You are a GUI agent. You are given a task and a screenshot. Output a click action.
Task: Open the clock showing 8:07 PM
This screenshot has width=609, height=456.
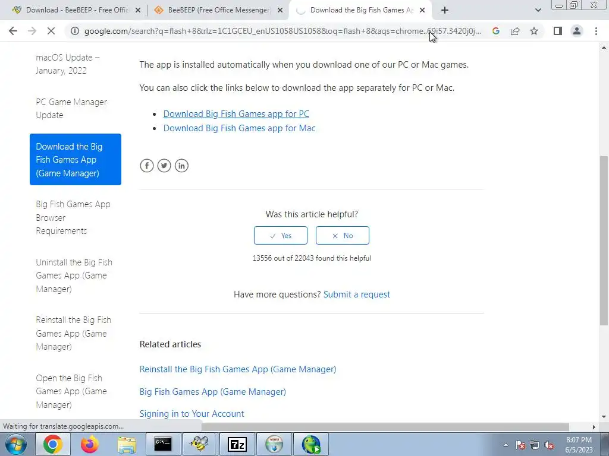579,445
